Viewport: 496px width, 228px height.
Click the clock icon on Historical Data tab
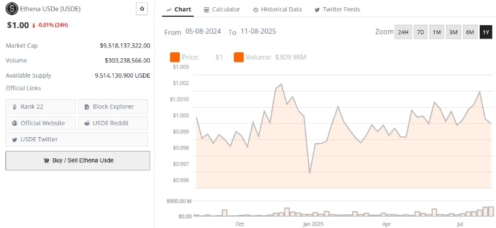point(256,10)
